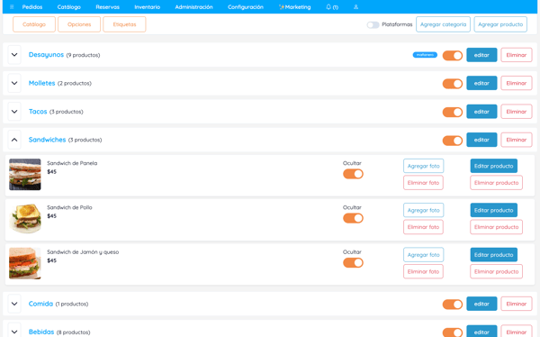Add photo to Sandwich de Pollo

(423, 210)
